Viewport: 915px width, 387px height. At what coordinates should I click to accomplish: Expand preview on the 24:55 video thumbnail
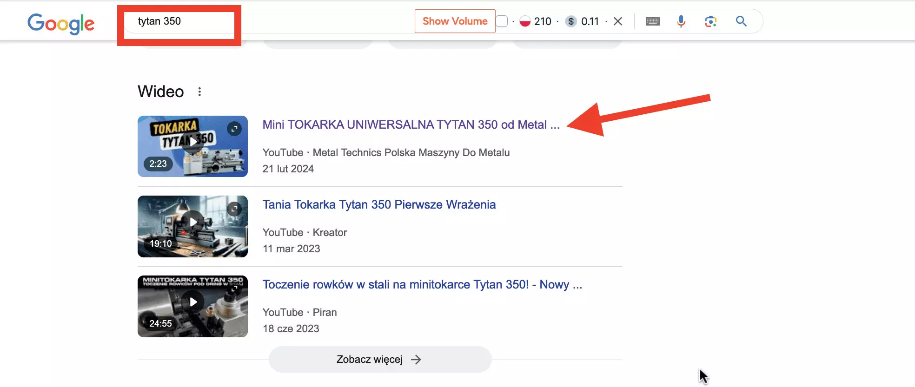point(234,289)
